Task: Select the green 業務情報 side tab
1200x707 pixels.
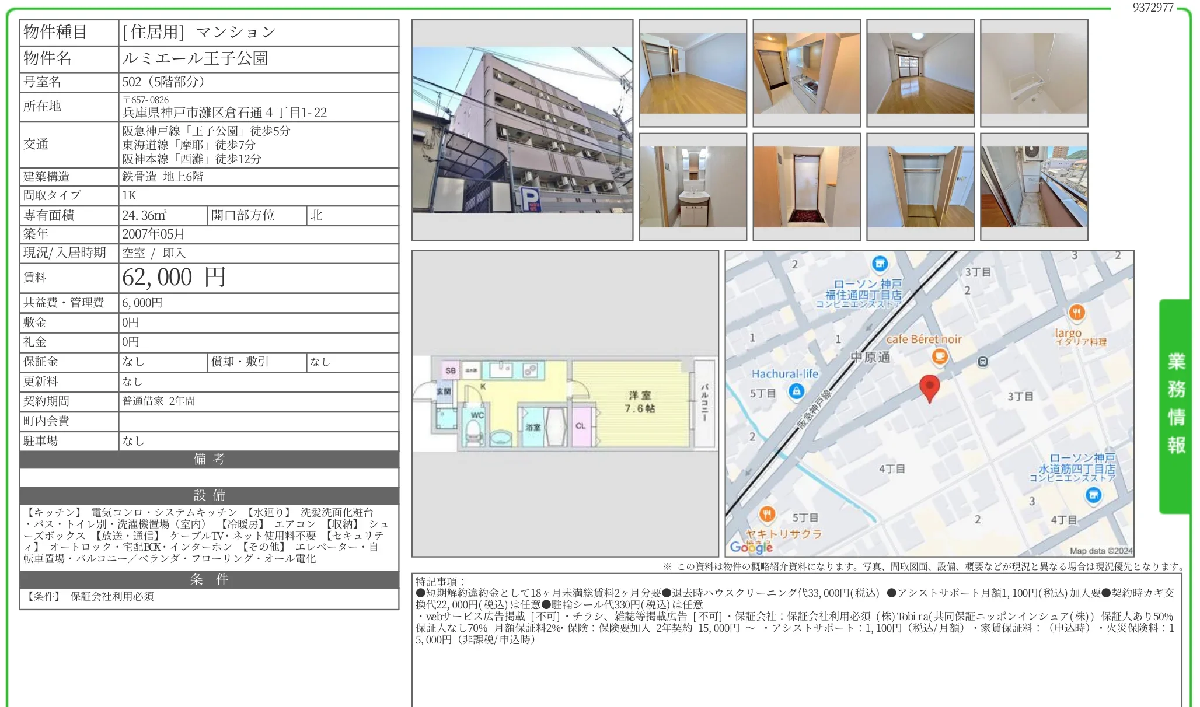Action: (1175, 406)
